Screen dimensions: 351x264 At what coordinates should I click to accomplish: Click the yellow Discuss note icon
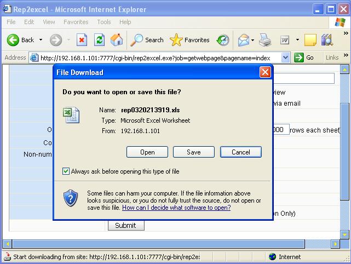(310, 40)
